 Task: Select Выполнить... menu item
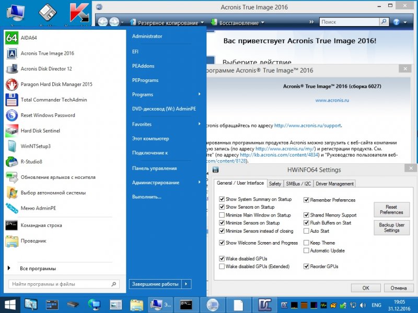click(x=147, y=197)
